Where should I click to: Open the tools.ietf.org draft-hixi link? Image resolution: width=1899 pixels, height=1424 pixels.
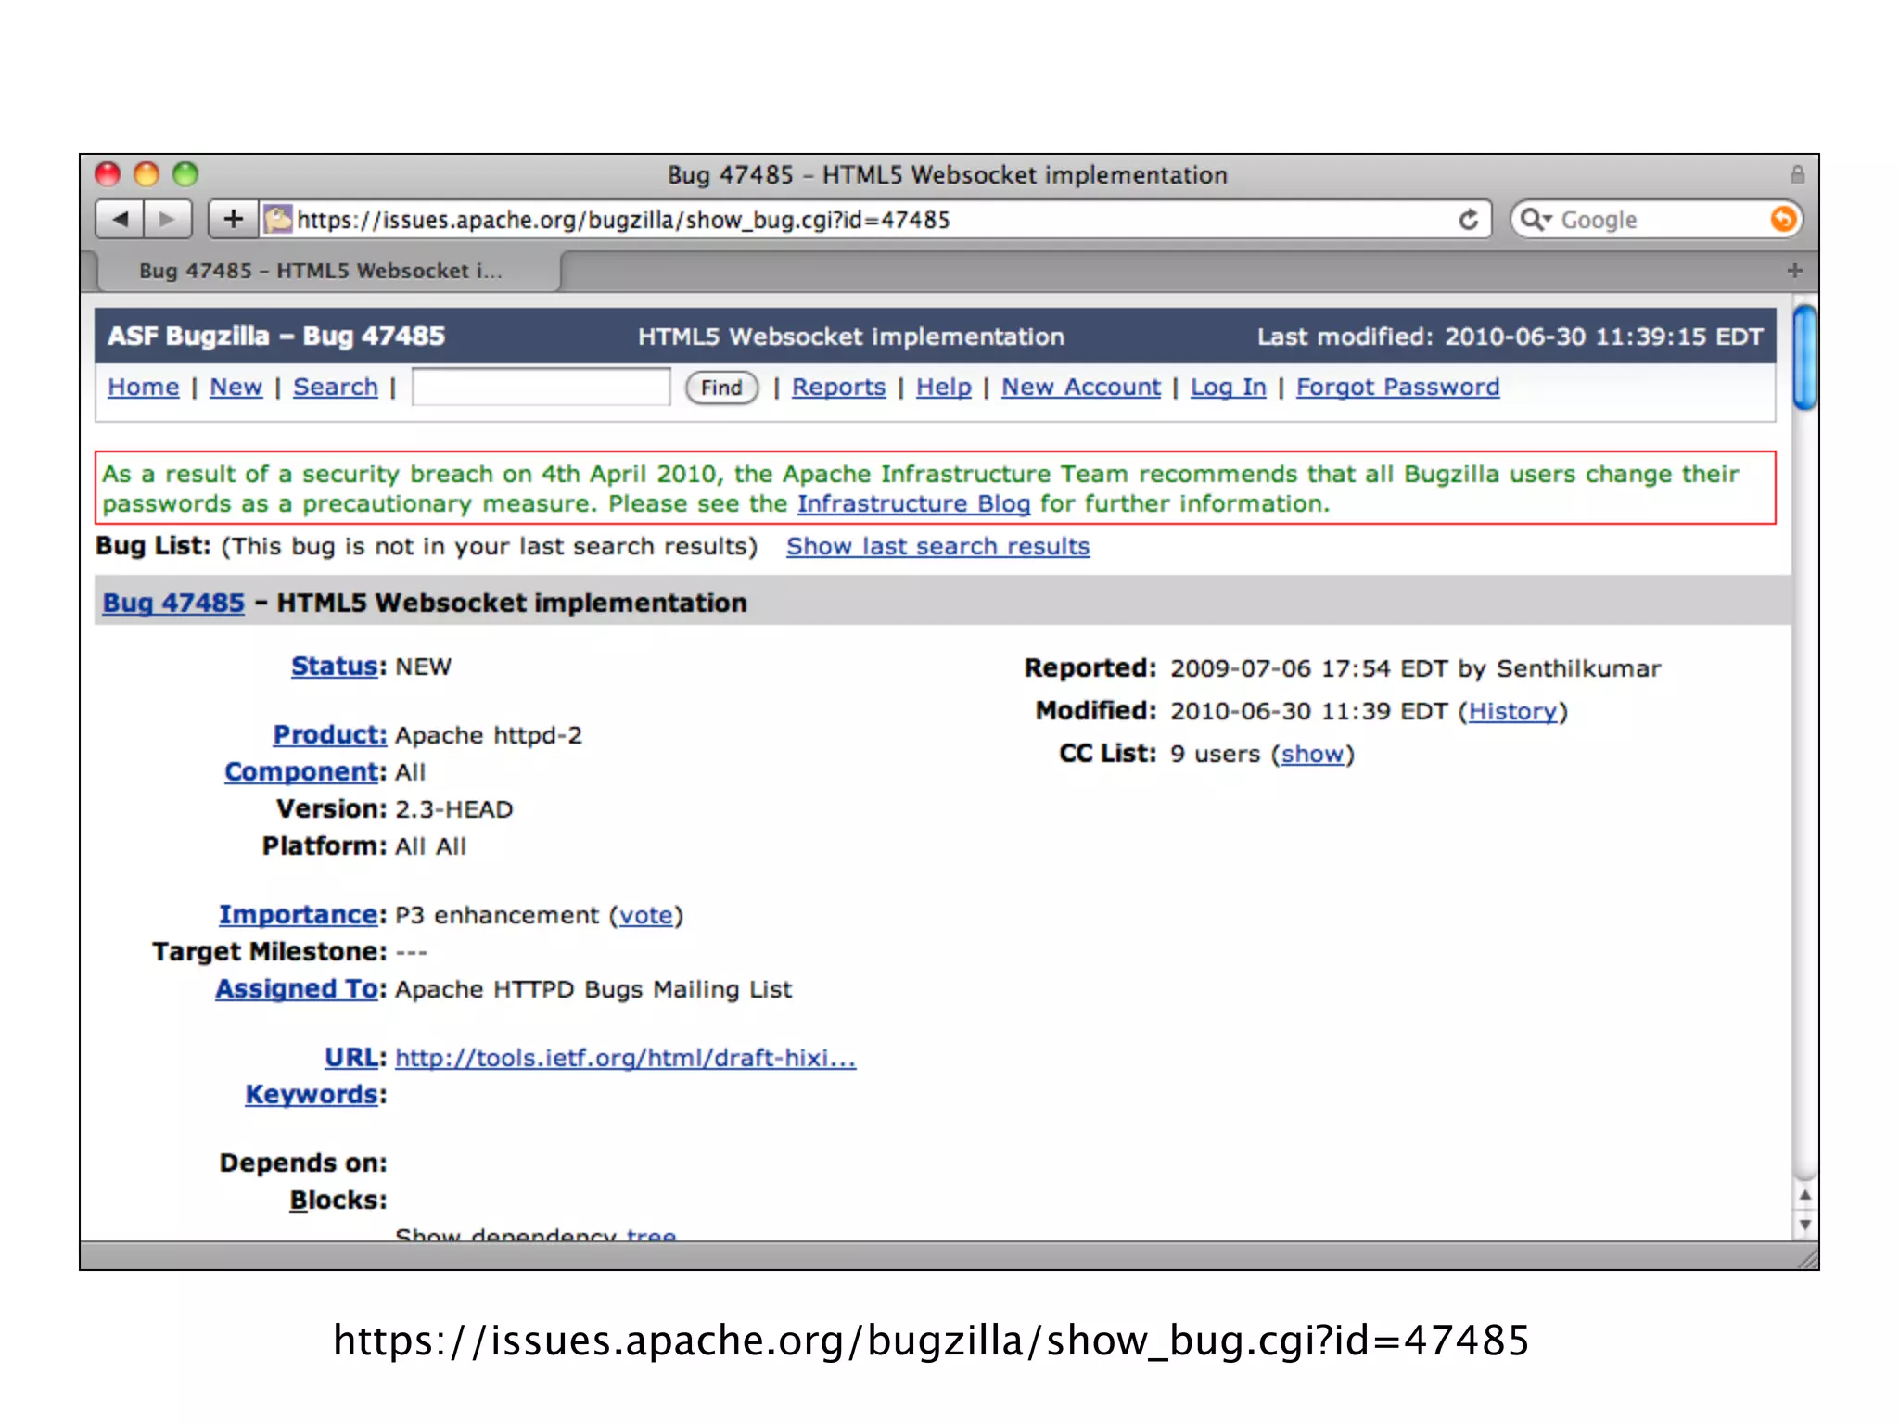coord(626,1058)
